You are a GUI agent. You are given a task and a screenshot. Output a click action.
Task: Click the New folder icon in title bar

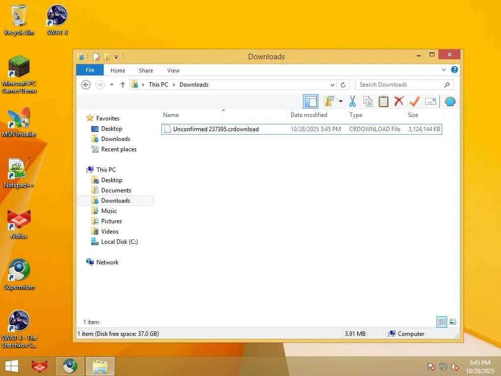(x=107, y=57)
